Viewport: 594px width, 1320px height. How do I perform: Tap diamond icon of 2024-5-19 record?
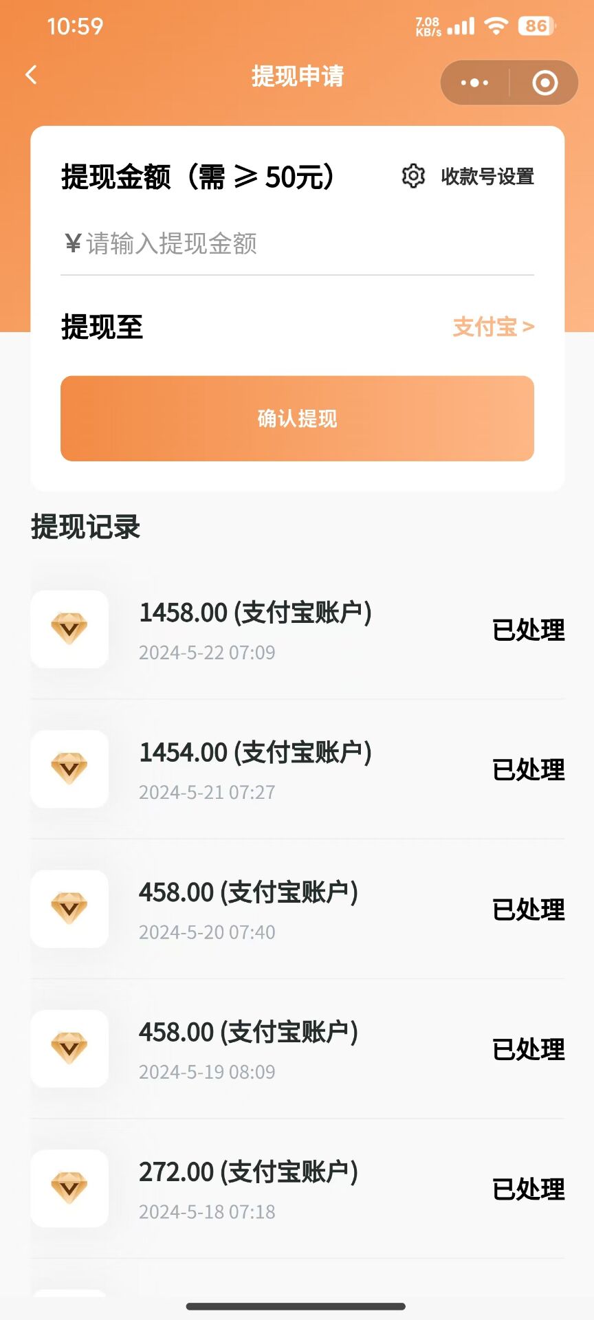(x=69, y=1048)
